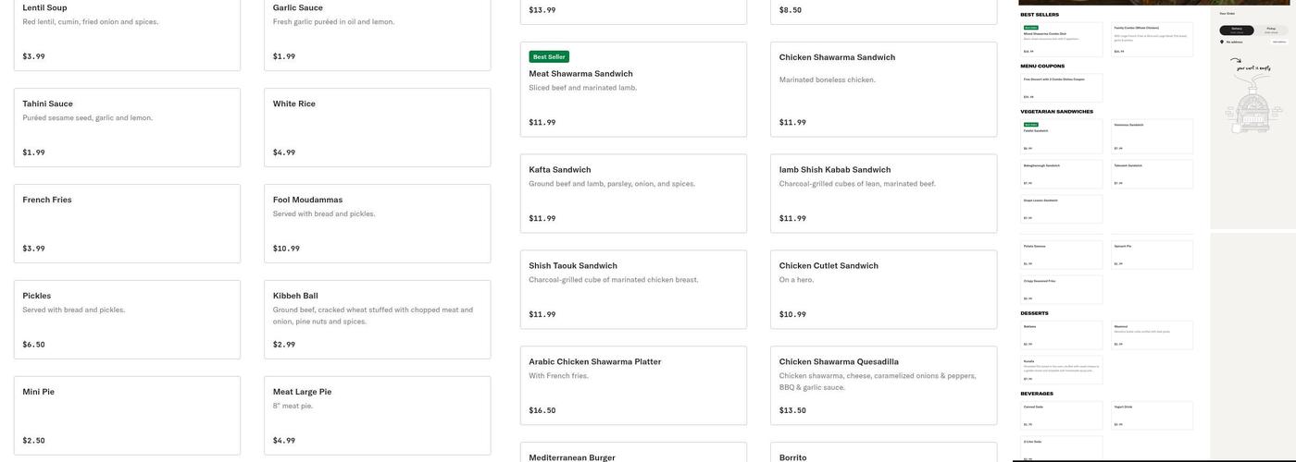Open the Arabic Chicken Shawarma Platter item
This screenshot has height=462, width=1296.
[x=633, y=385]
